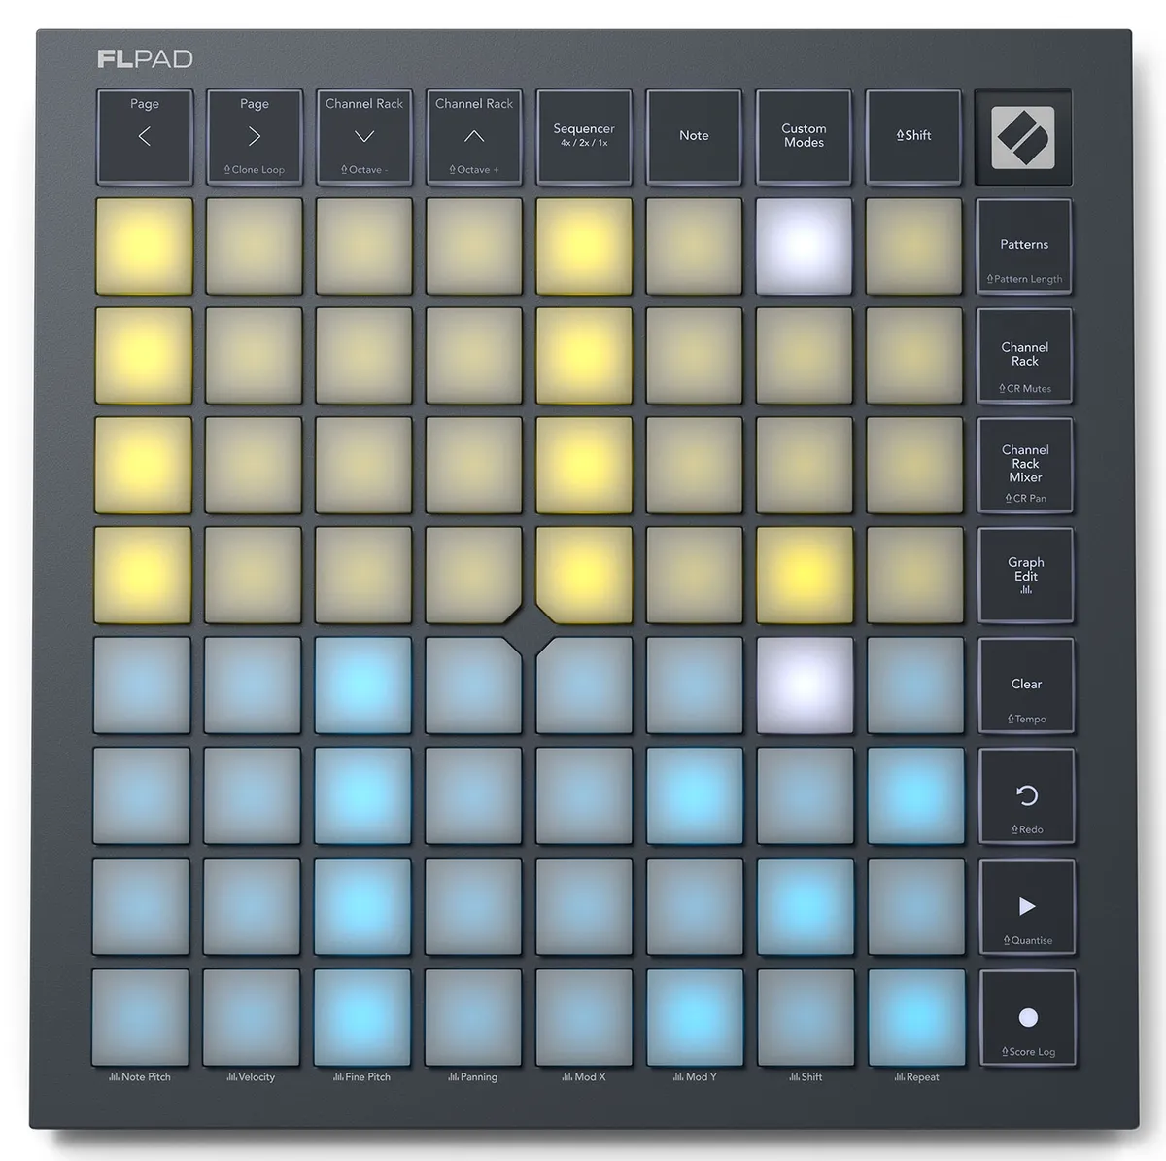Tap bright yellow pad beside Graph Edit, Custom Modes column
Screen dimensions: 1166x1161
804,576
